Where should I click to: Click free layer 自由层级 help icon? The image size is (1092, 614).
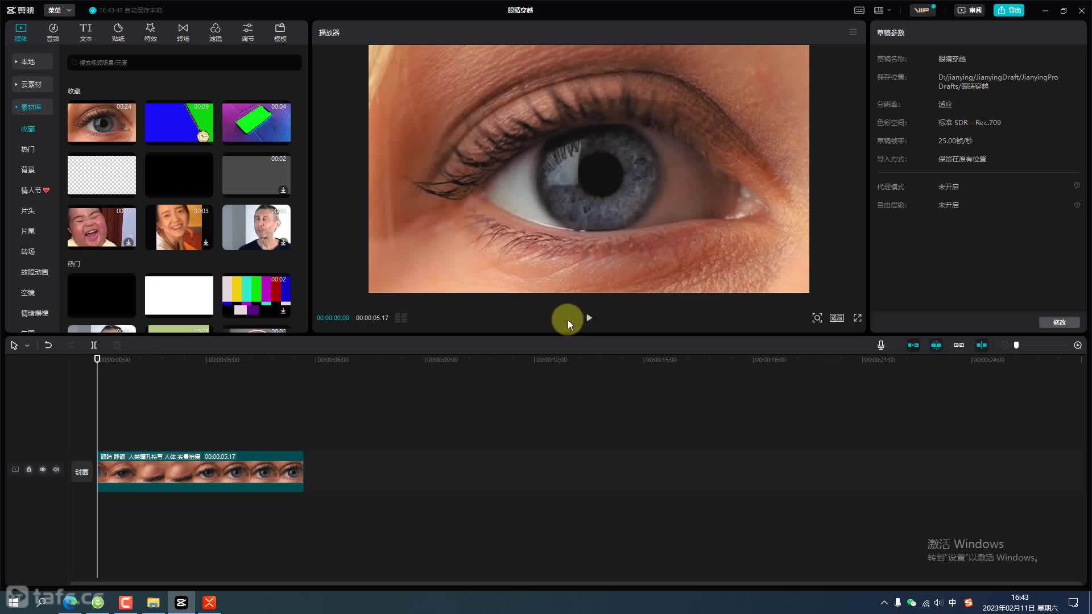click(1077, 205)
